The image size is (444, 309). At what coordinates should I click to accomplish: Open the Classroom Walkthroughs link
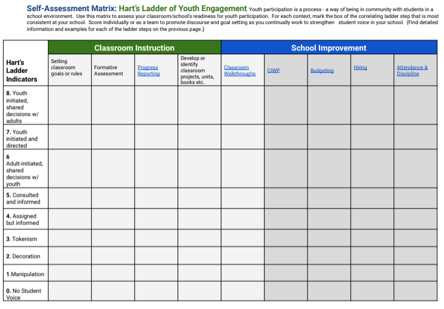(x=239, y=70)
